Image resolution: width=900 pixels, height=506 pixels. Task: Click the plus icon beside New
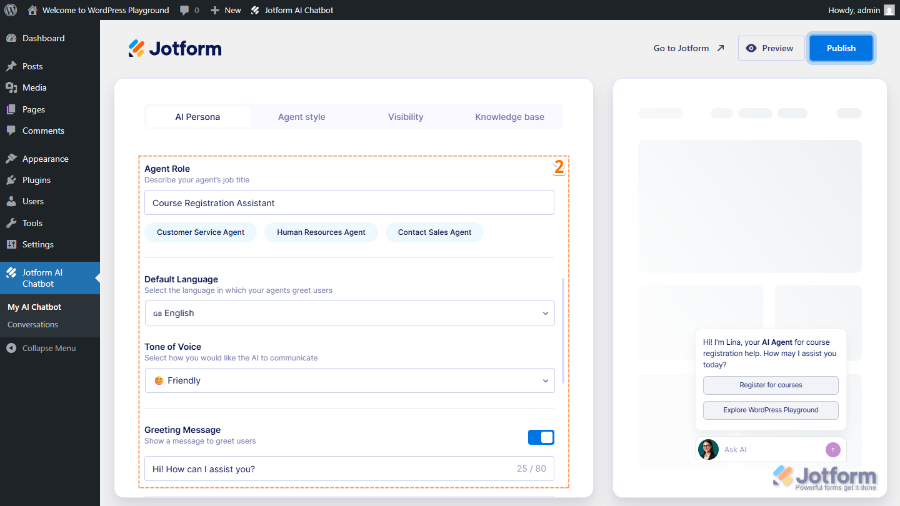214,11
